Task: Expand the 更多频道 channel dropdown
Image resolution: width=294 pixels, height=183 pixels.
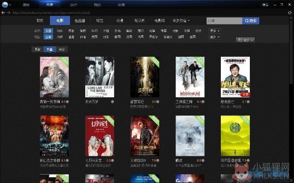Action: coord(181,21)
